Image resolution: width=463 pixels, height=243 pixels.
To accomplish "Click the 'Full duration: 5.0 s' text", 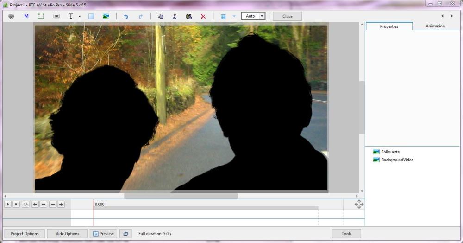I will pos(155,234).
